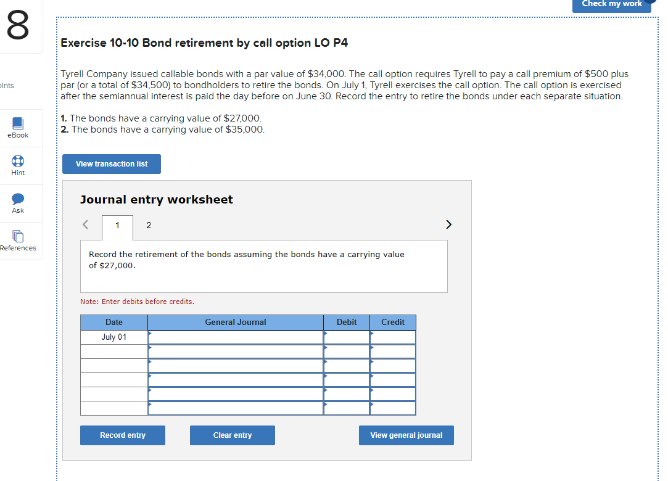Image resolution: width=668 pixels, height=481 pixels.
Task: Click the left navigation chevron
Action: tap(85, 224)
